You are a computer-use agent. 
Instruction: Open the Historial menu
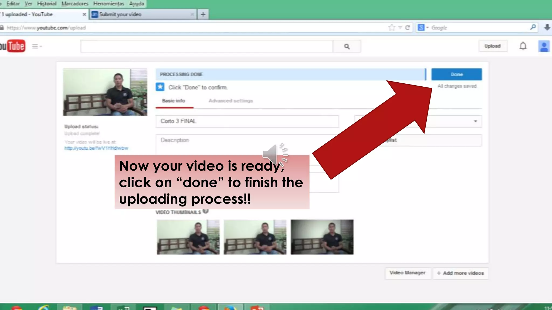[47, 3]
